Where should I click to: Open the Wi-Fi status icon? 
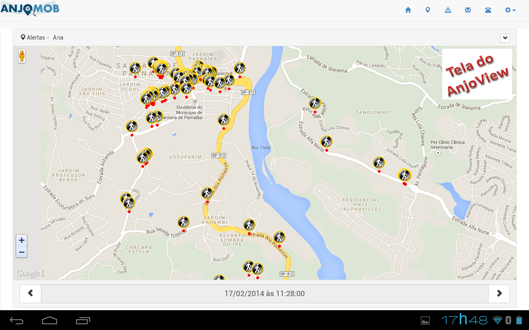pos(497,320)
